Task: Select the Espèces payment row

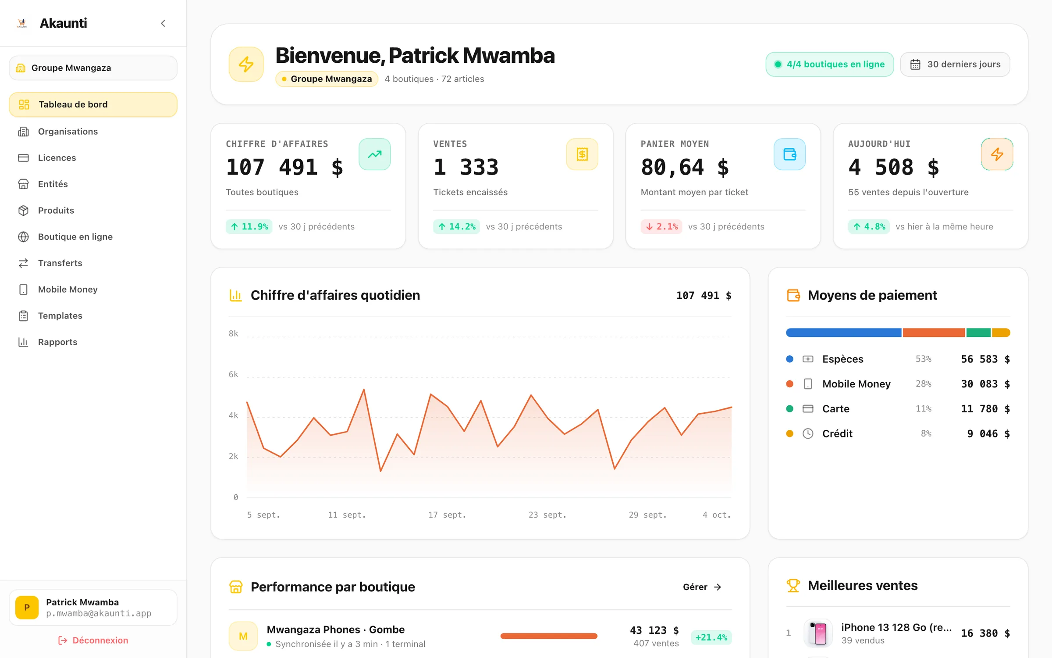Action: click(x=898, y=359)
